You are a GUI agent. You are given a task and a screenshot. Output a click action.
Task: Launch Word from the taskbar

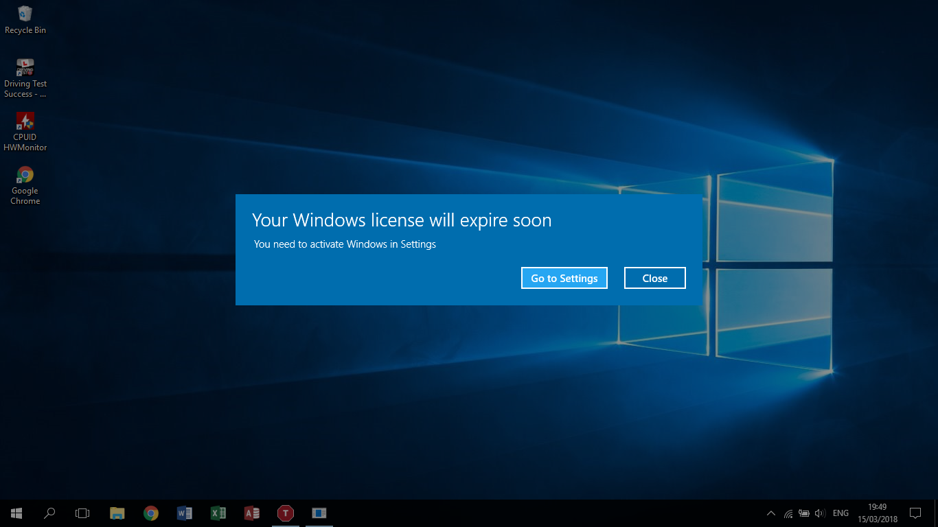[x=184, y=513]
